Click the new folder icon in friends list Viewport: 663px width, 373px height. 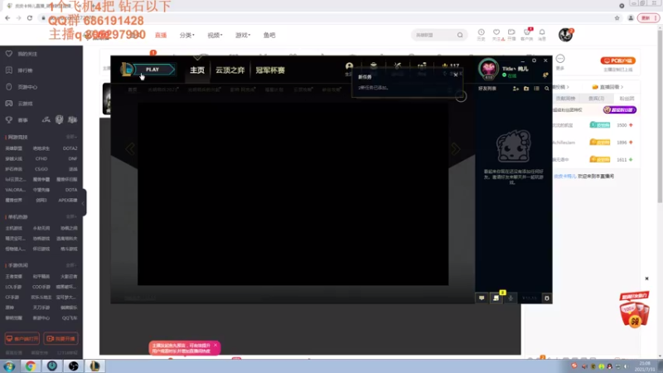tap(526, 89)
